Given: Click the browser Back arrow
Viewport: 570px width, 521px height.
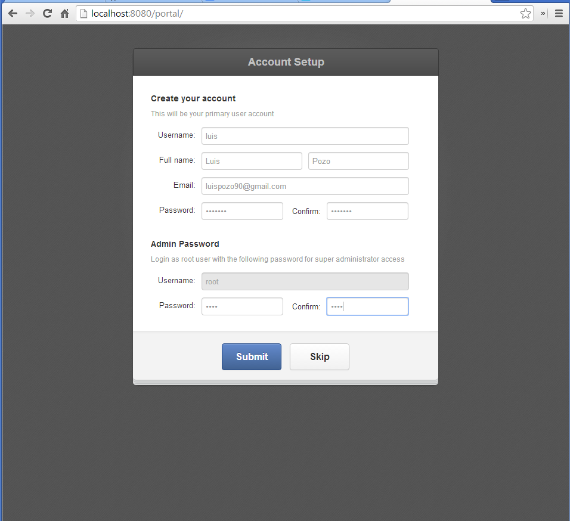Looking at the screenshot, I should 13,14.
